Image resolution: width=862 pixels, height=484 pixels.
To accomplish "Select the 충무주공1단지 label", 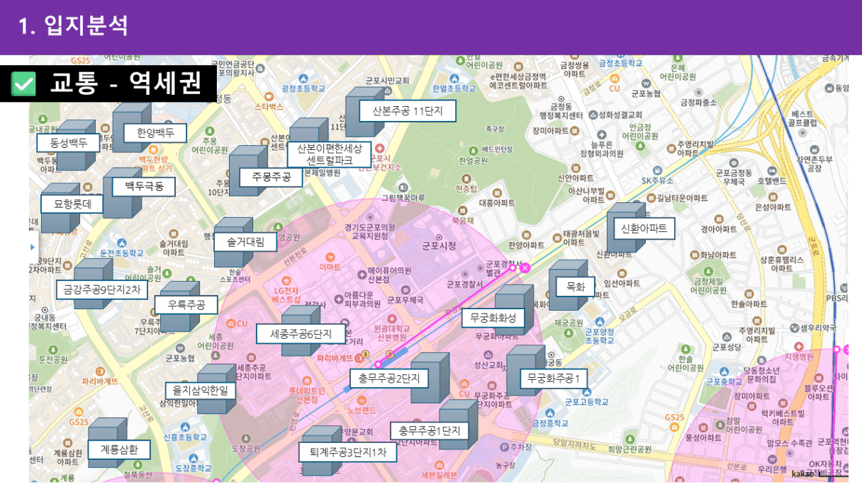I will click(x=429, y=431).
